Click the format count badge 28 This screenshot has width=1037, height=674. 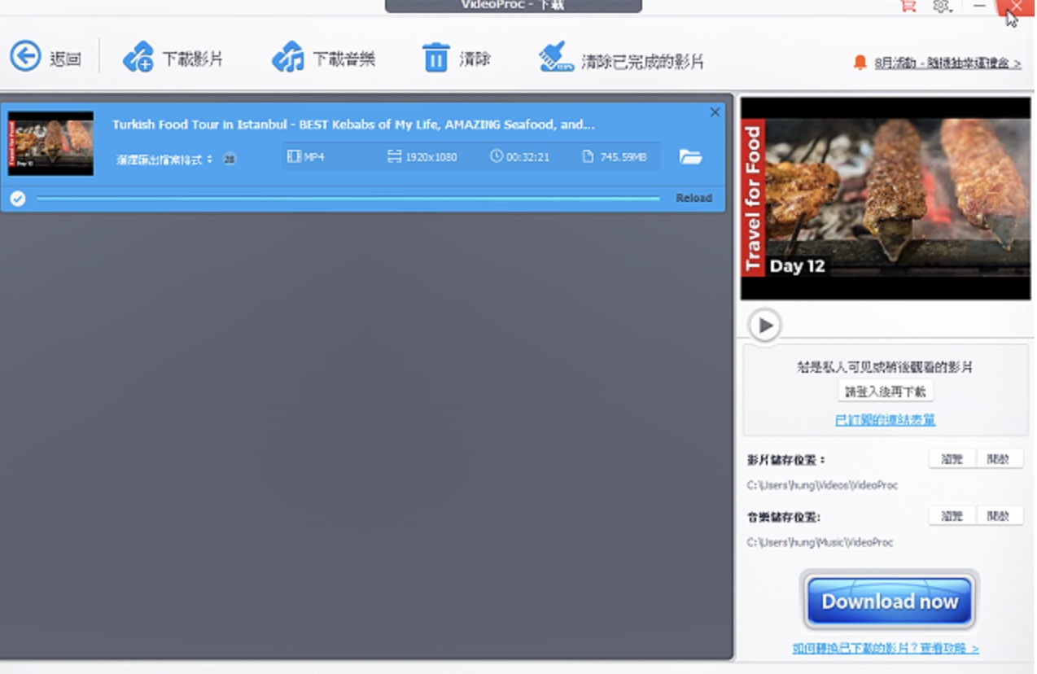(x=230, y=159)
